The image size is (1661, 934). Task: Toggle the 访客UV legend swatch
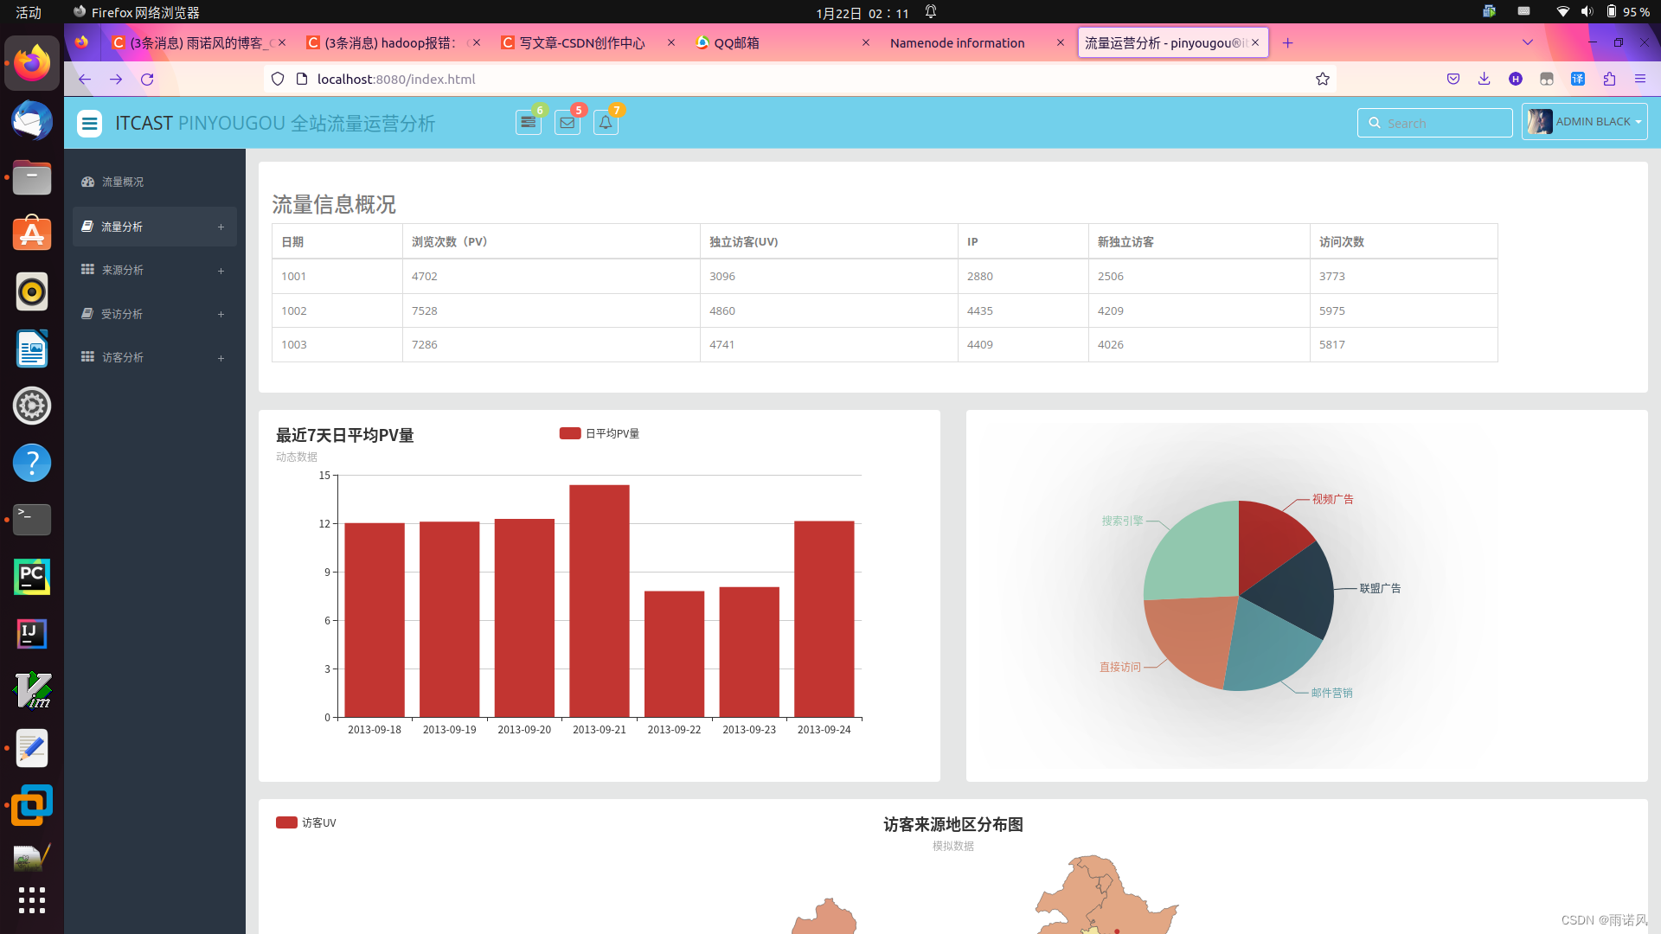(x=286, y=822)
